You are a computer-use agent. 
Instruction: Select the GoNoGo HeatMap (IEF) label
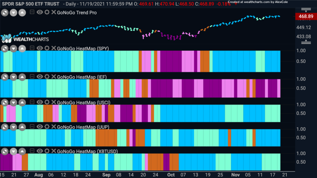(82, 77)
